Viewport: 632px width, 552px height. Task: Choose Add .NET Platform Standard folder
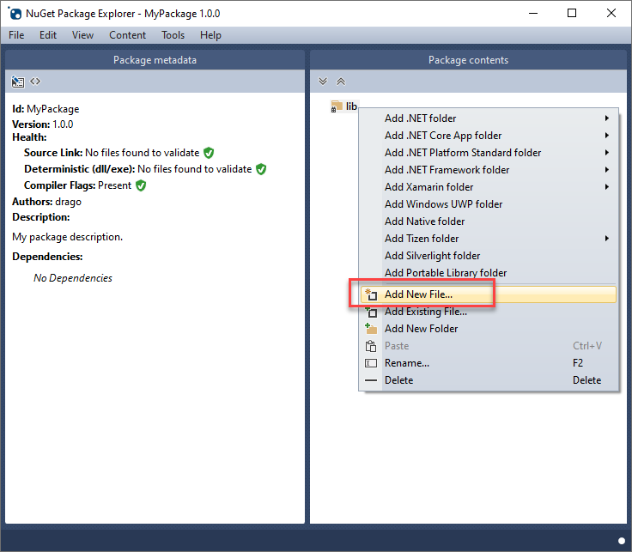489,153
